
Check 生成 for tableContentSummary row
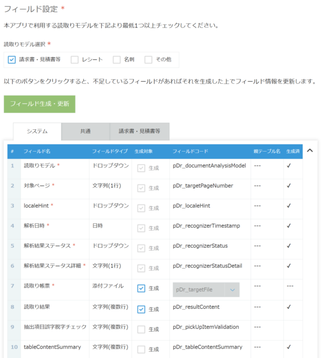click(141, 350)
